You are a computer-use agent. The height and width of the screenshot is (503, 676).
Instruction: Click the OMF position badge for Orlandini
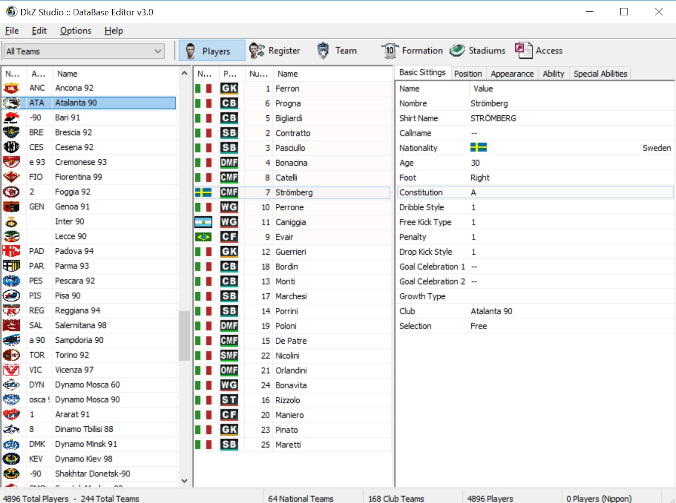tap(229, 370)
